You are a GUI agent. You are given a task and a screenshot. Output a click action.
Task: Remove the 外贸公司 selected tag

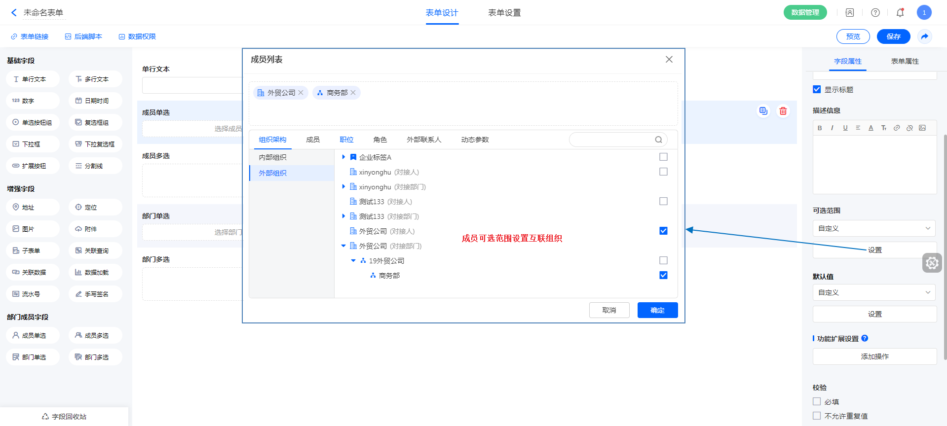(x=301, y=93)
